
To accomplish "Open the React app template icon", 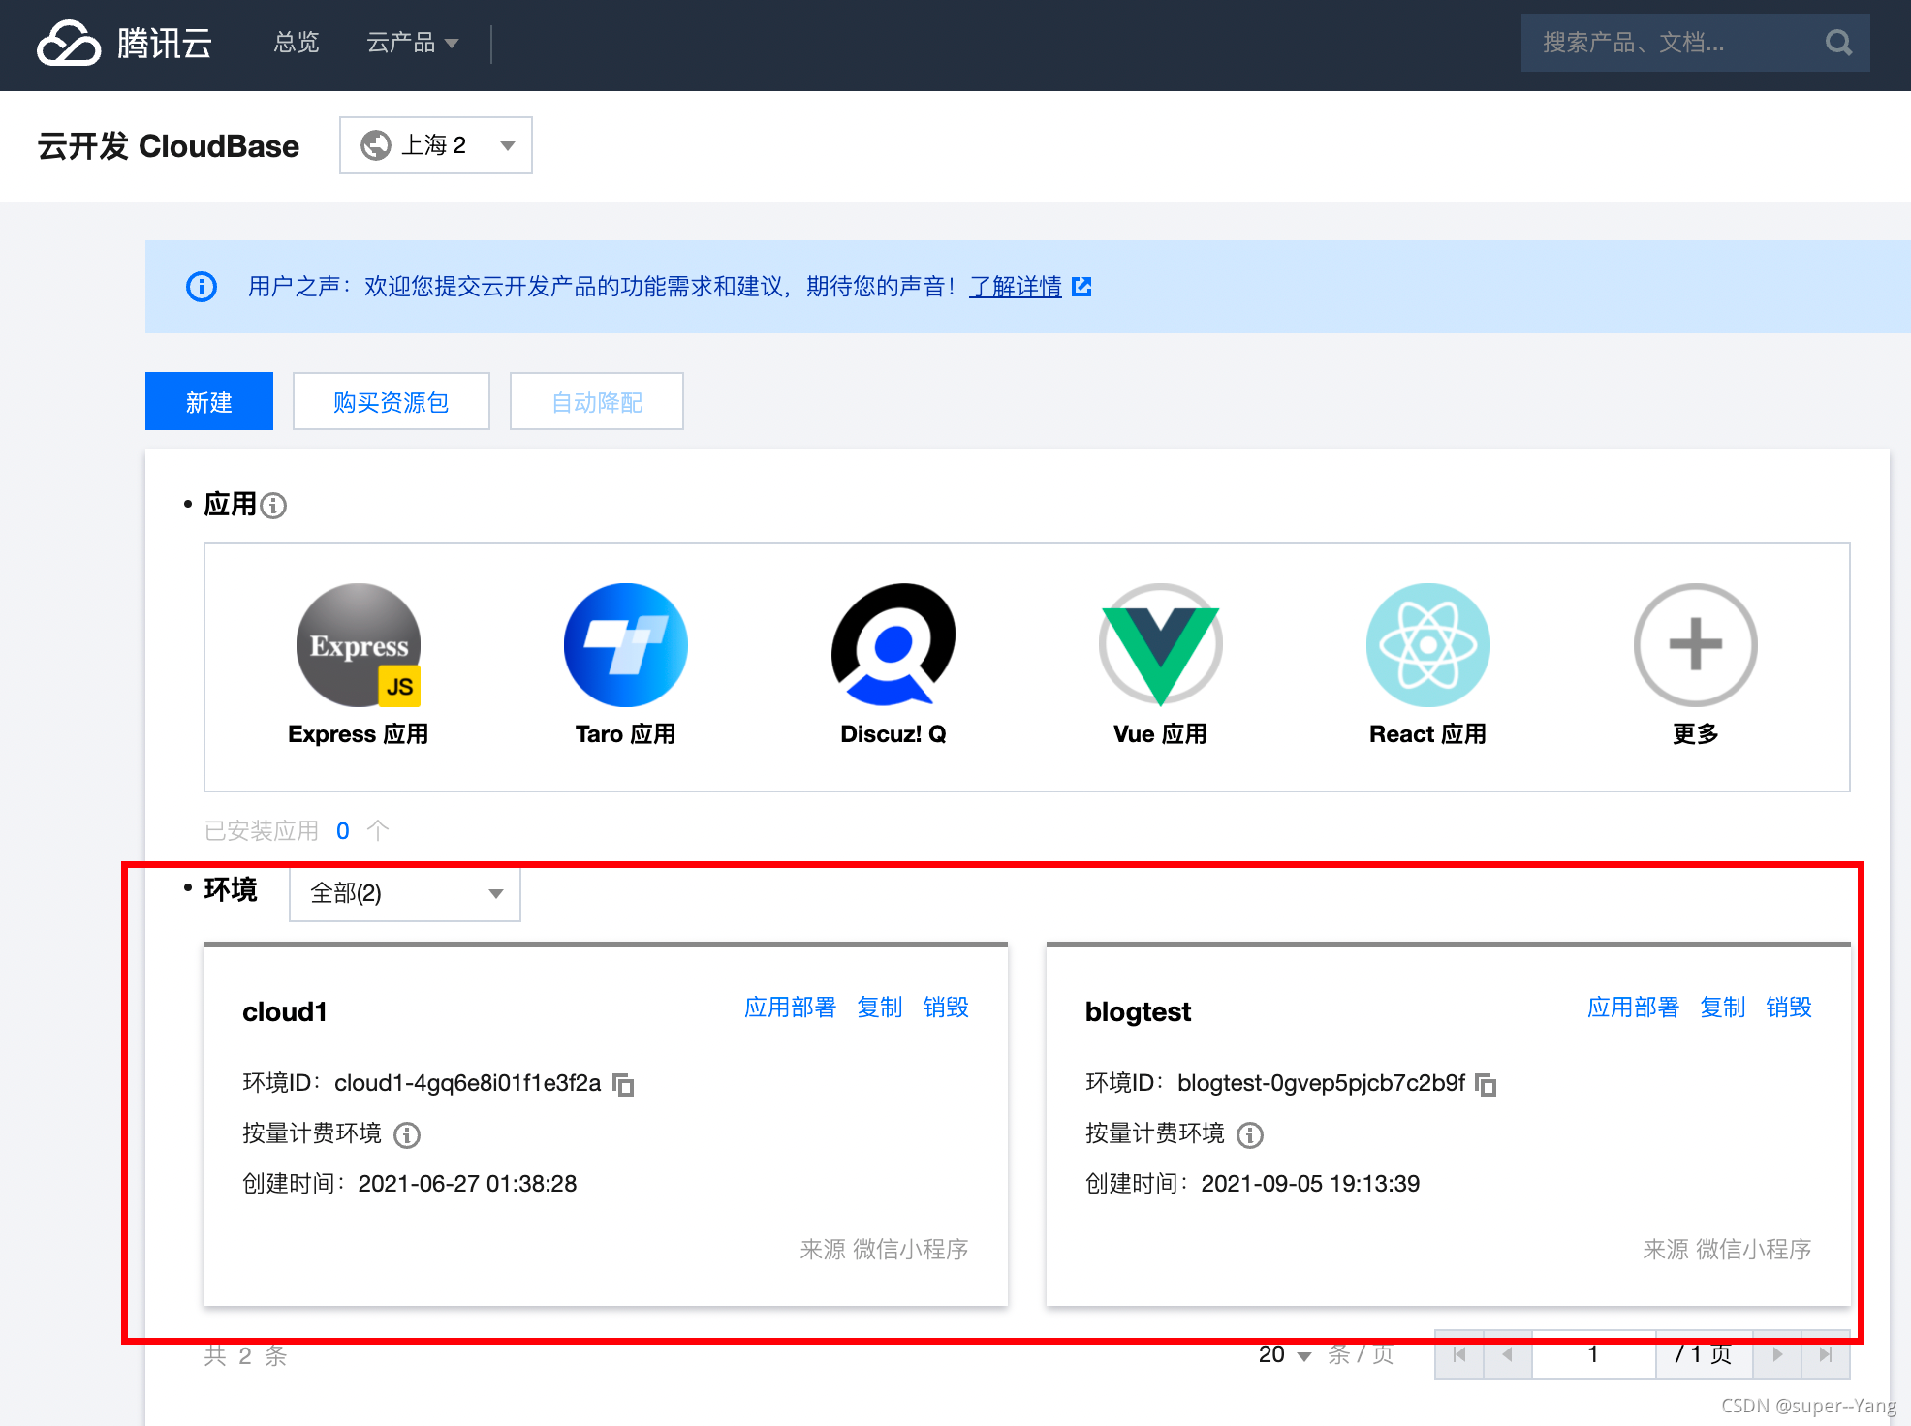I will click(1428, 645).
